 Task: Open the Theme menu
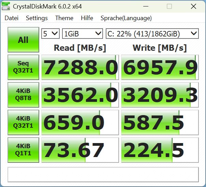pos(64,18)
